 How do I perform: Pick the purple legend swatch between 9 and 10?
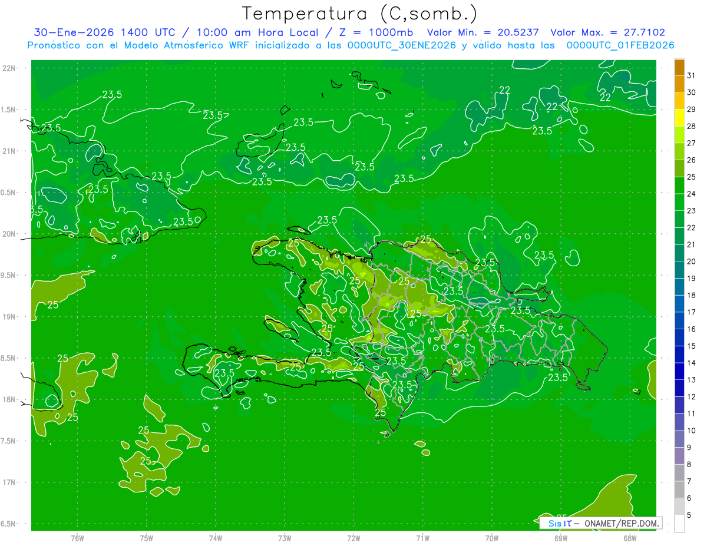pos(679,439)
